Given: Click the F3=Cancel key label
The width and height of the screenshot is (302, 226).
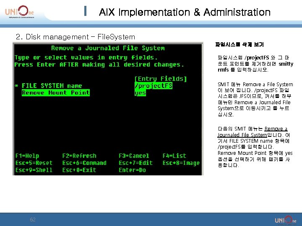Looking at the screenshot, I should click(134, 156).
